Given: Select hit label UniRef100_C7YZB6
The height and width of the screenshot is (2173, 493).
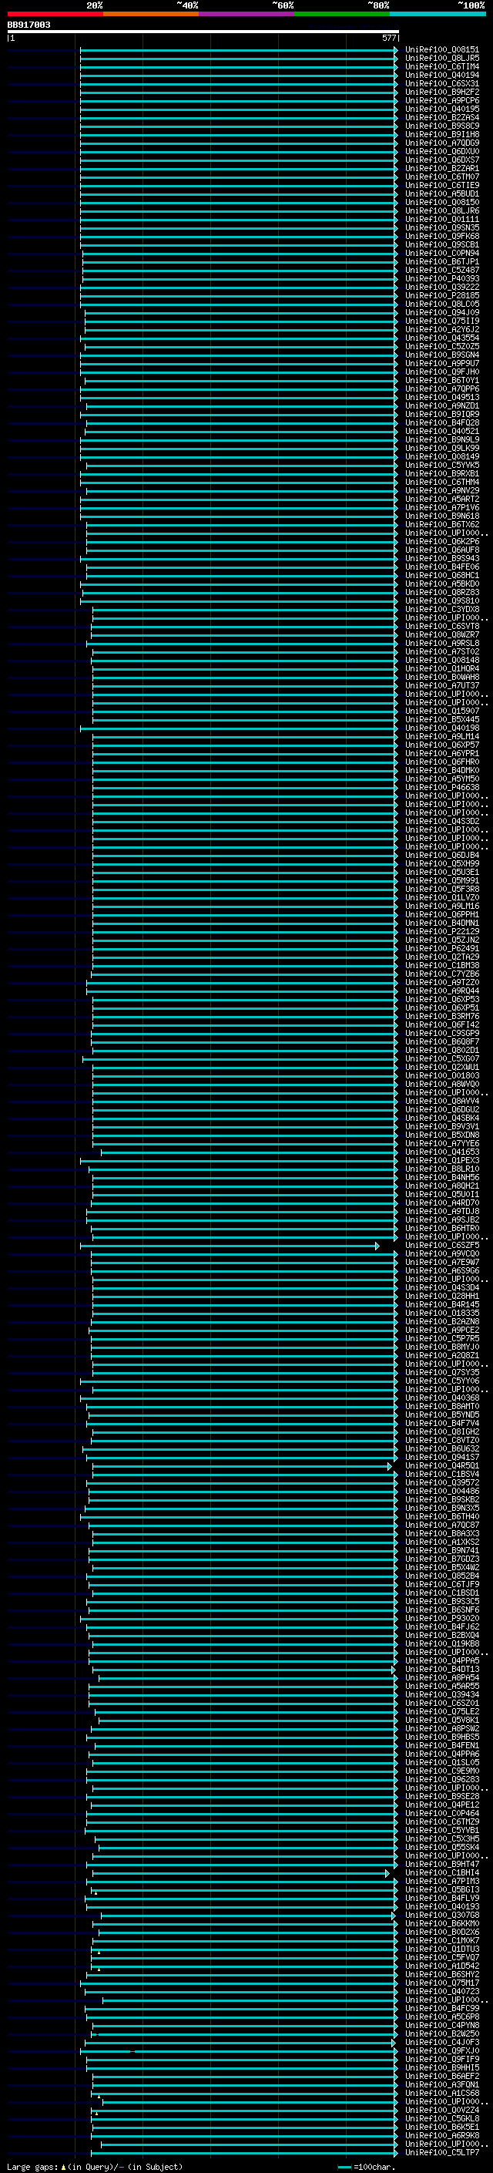Looking at the screenshot, I should click(442, 974).
